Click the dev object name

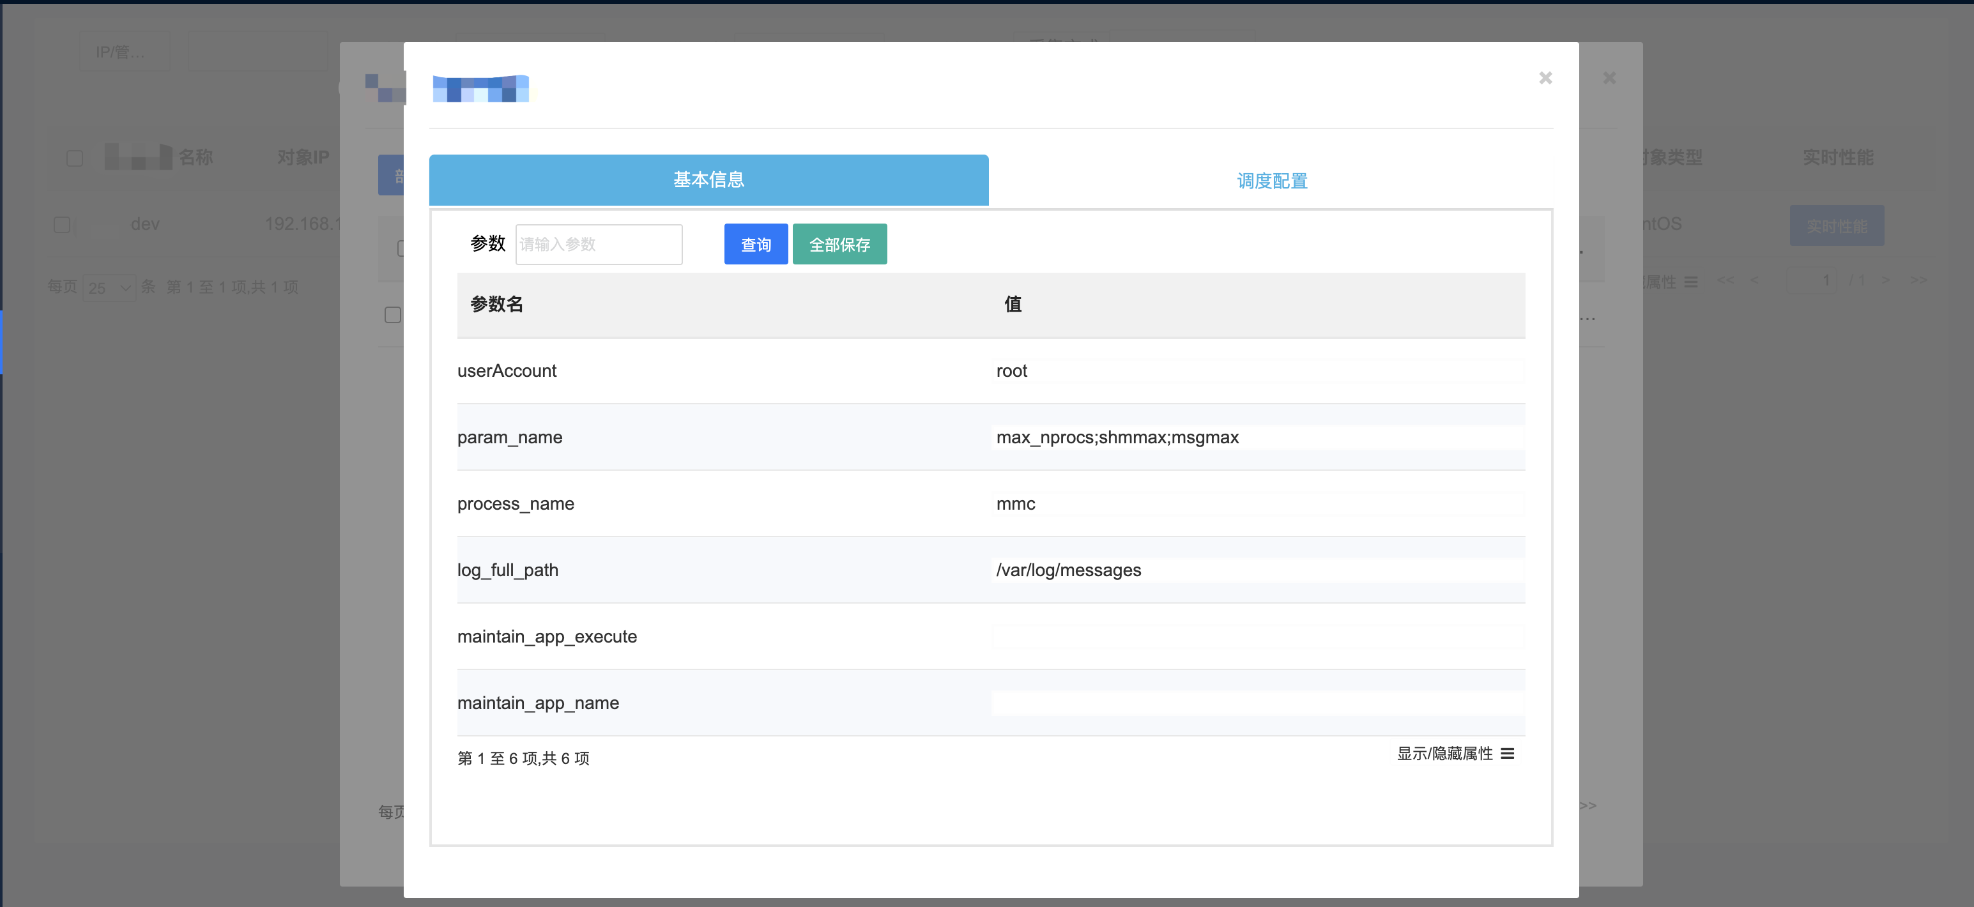click(x=145, y=224)
